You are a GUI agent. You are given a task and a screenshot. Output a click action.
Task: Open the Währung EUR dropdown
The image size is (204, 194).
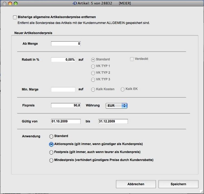pos(116,105)
